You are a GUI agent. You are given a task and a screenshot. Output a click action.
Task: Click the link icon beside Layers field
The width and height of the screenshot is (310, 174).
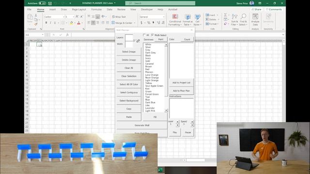[x=138, y=41]
